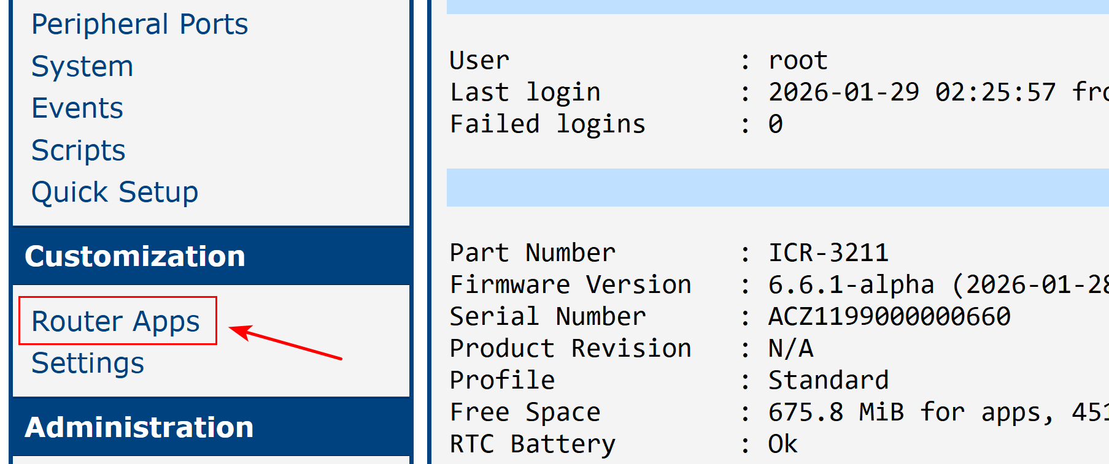Launch the Quick Setup page
The image size is (1109, 464).
pos(115,192)
